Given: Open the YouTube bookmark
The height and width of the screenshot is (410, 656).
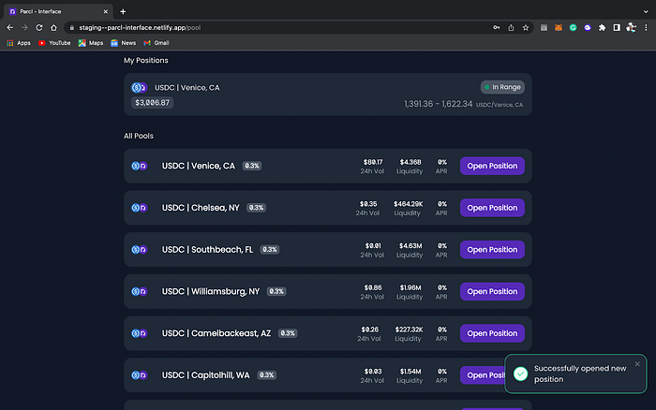Looking at the screenshot, I should [54, 43].
